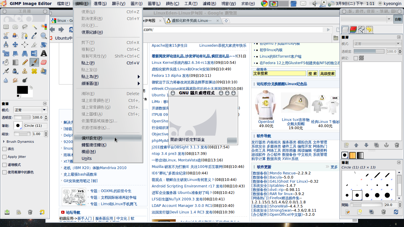Select the Flip tool
Screen dimensions: 404x227
pos(34,53)
